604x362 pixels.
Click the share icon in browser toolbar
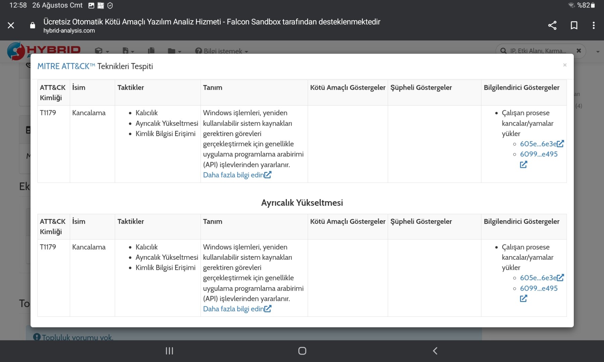coord(552,25)
